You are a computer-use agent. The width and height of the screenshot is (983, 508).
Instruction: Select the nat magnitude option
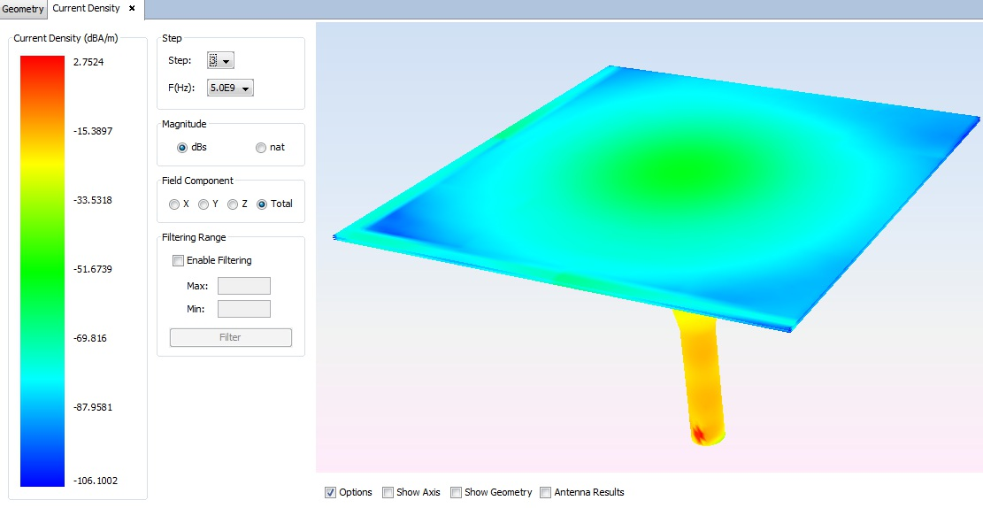click(261, 148)
